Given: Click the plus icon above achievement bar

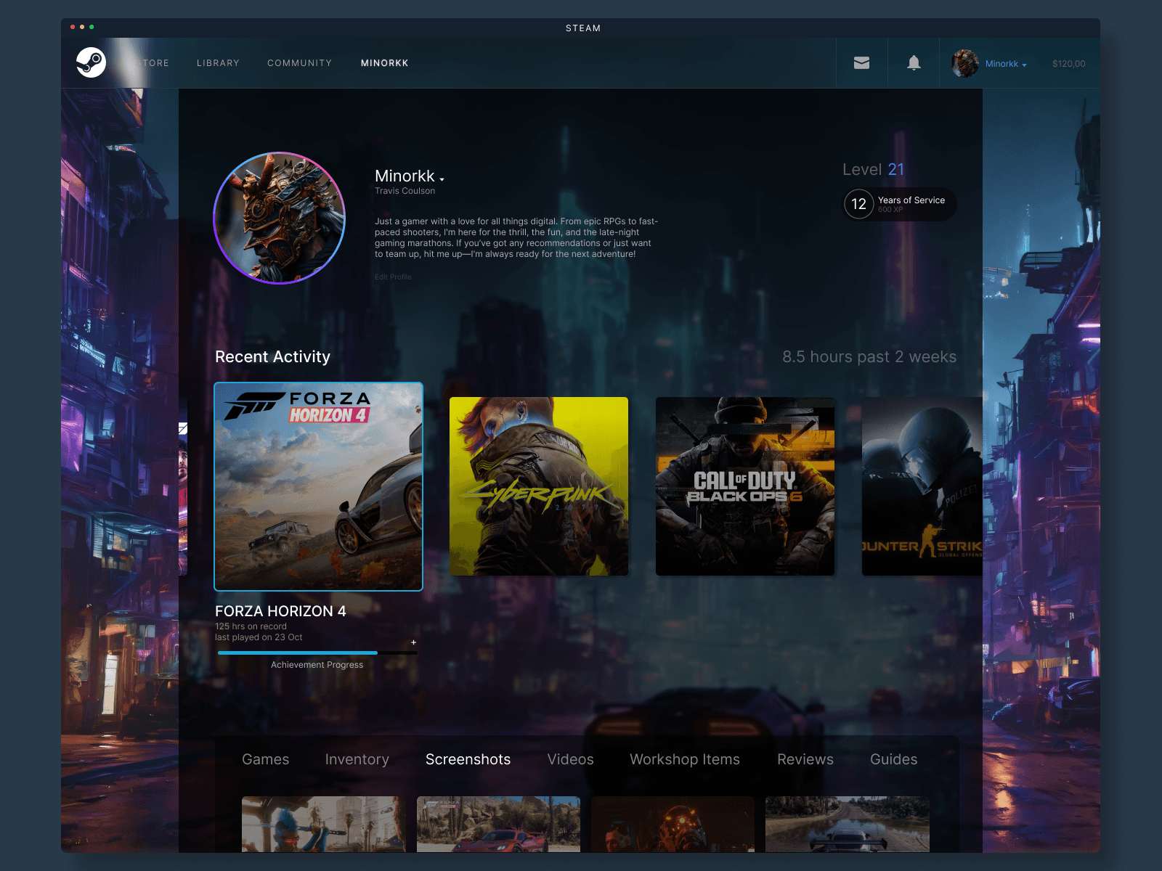Looking at the screenshot, I should 414,642.
